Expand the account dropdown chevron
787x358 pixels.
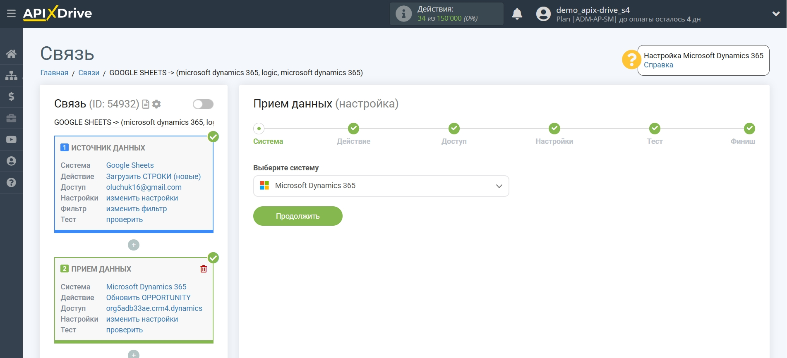[776, 14]
